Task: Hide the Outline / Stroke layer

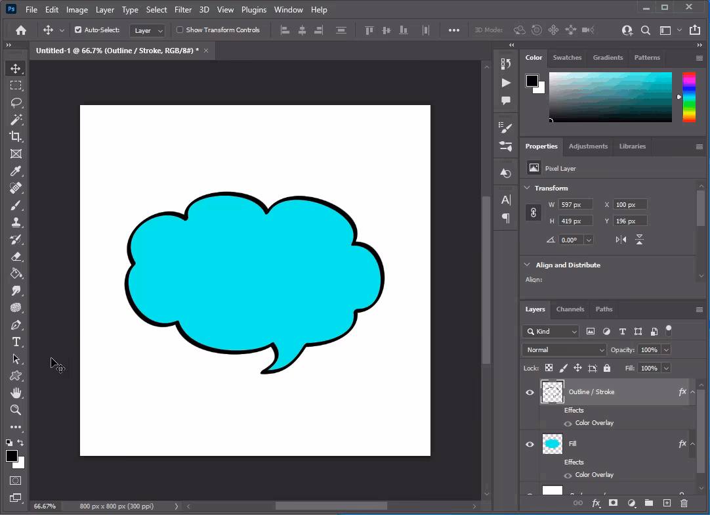Action: click(x=530, y=392)
